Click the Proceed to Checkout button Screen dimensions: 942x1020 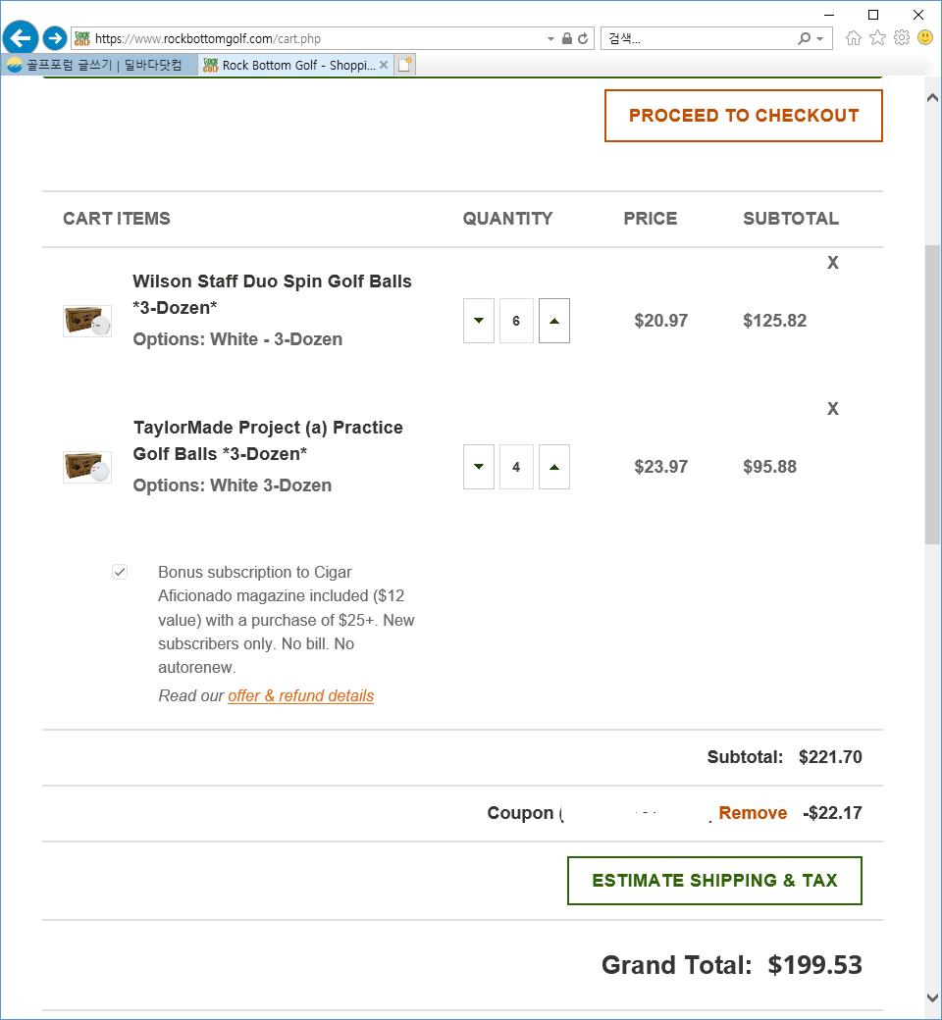744,116
